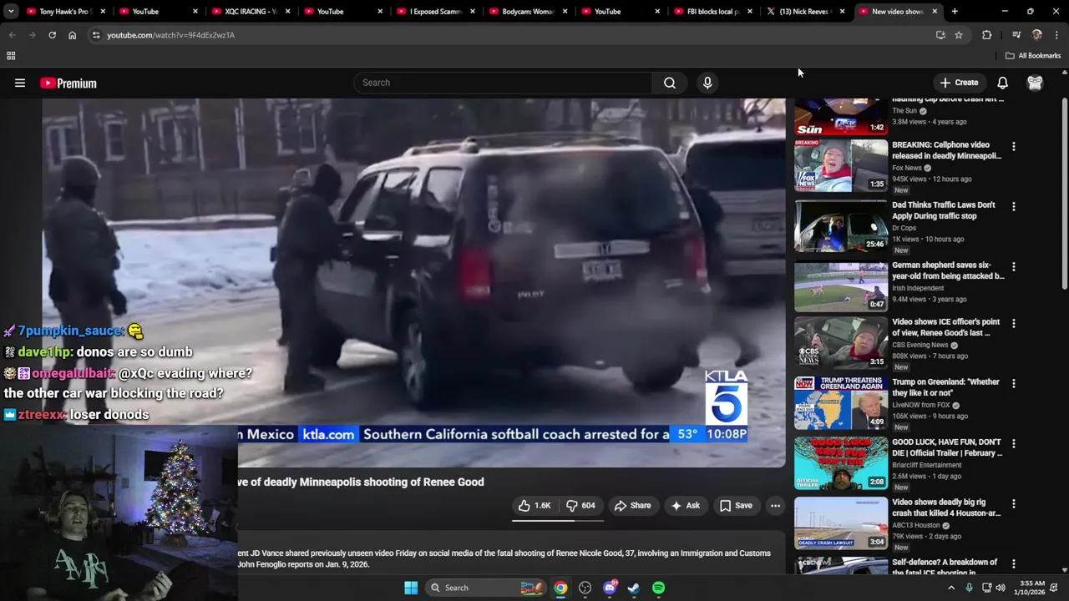Close the New video shows tab
1069x601 pixels.
(935, 12)
